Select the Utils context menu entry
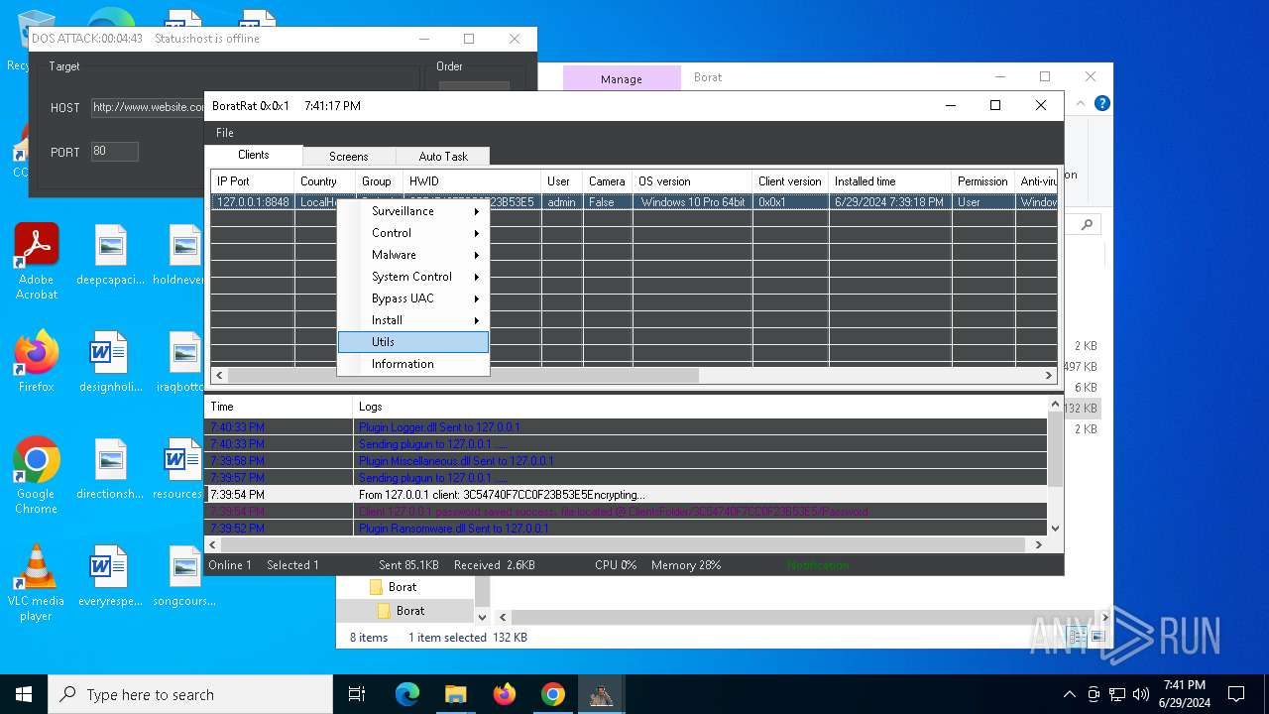Viewport: 1269px width, 714px height. (413, 342)
